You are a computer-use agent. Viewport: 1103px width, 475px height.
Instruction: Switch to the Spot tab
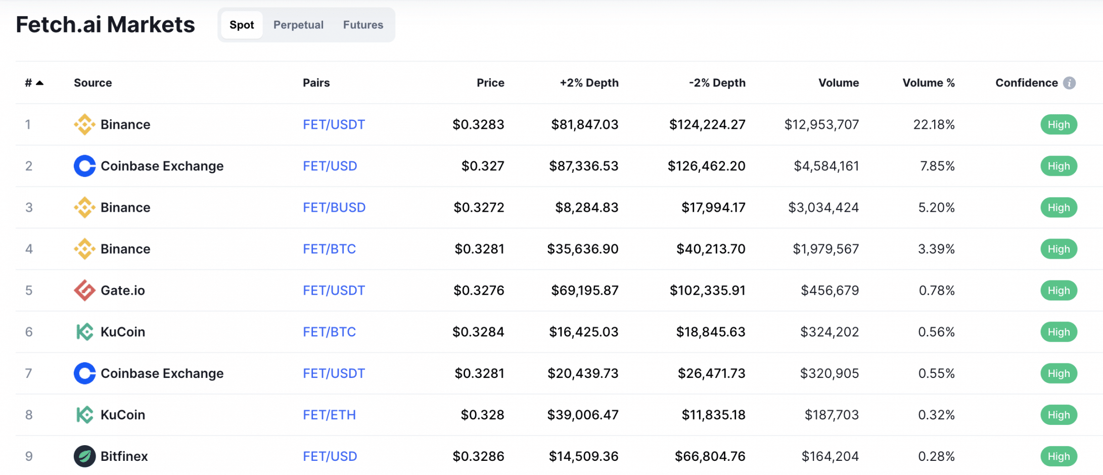(242, 25)
